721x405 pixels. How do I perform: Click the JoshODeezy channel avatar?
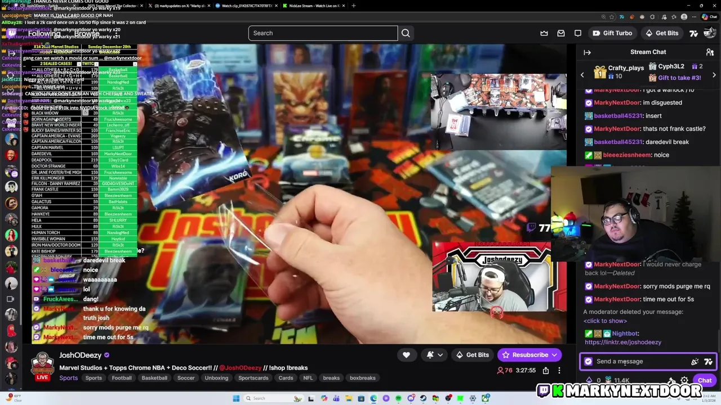tap(42, 364)
